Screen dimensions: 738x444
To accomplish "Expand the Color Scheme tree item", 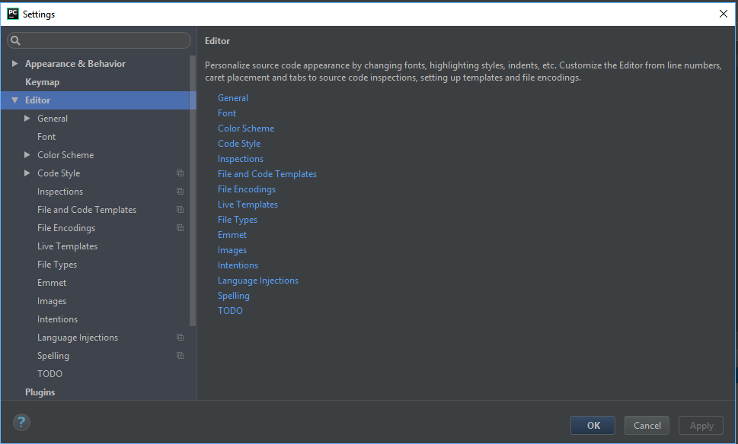I will [27, 154].
